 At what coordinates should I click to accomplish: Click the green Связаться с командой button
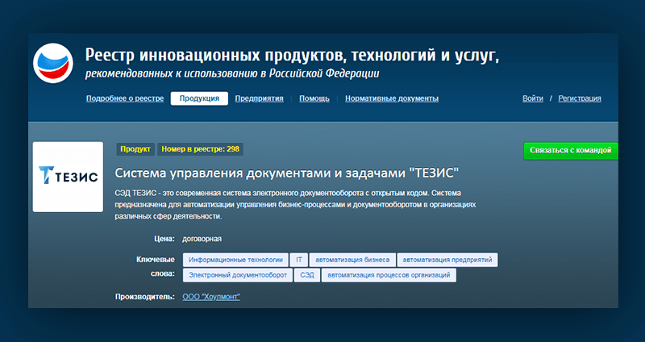point(571,151)
